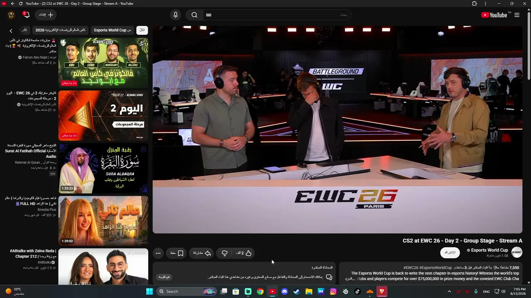
Task: Open YouTube notifications bell
Action: pos(27,15)
